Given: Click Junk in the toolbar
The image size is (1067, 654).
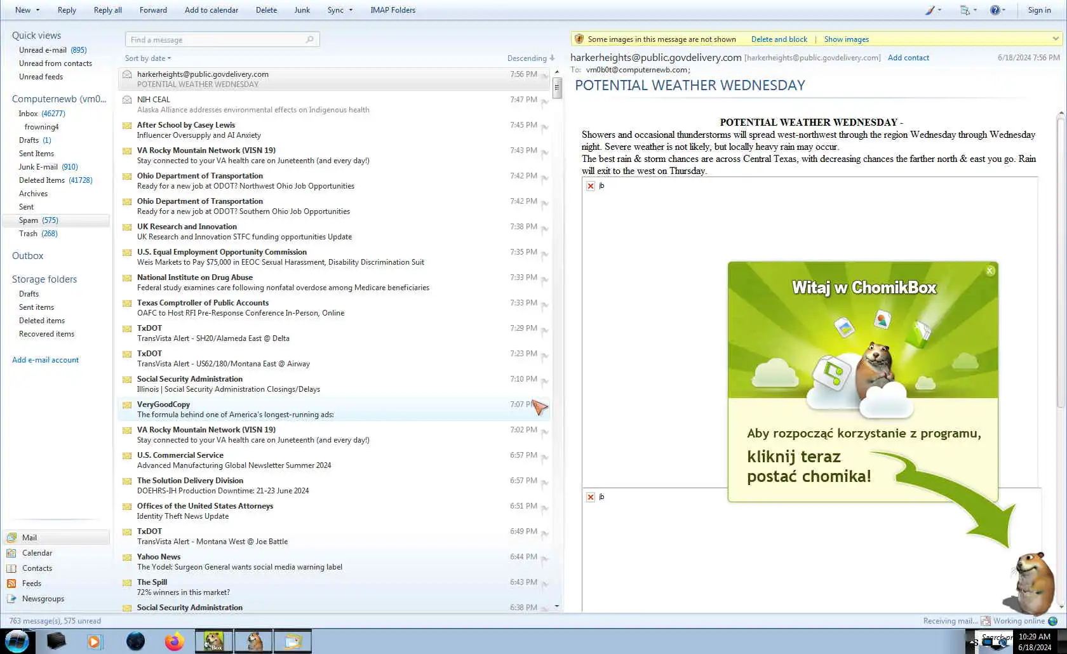Looking at the screenshot, I should click(302, 10).
